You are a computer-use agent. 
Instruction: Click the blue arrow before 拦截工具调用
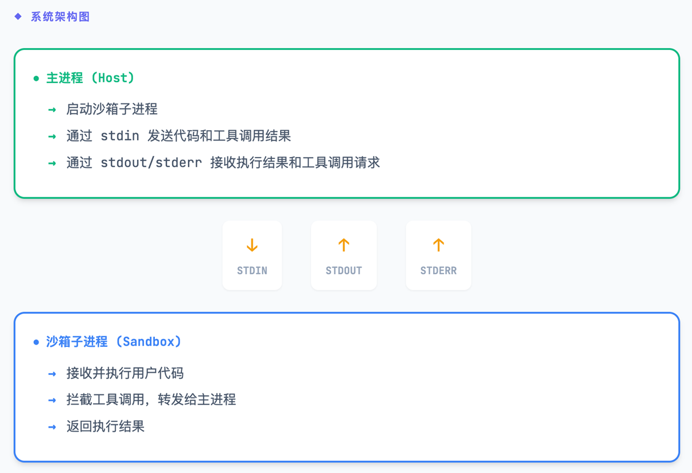(52, 400)
